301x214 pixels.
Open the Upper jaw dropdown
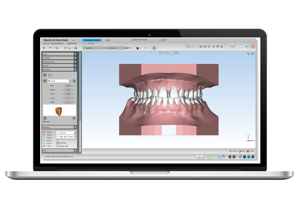[x=104, y=48]
